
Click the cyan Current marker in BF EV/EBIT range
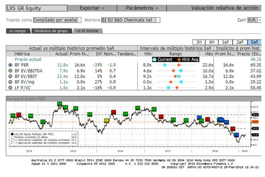coord(179,76)
